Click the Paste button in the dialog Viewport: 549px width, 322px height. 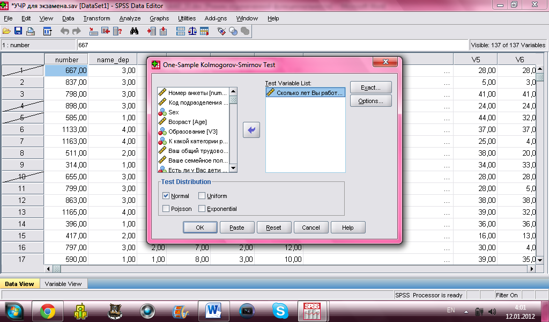237,228
